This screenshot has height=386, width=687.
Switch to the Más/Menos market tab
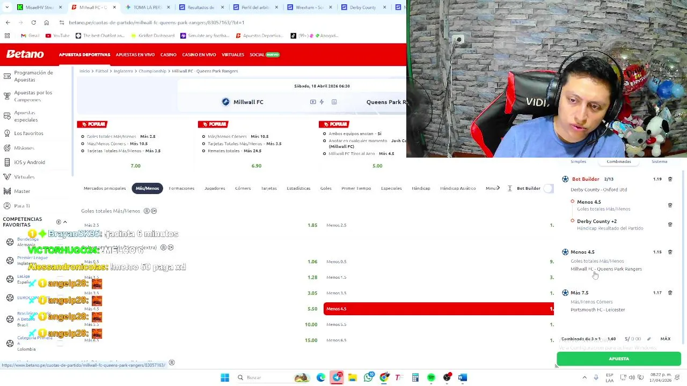point(147,188)
